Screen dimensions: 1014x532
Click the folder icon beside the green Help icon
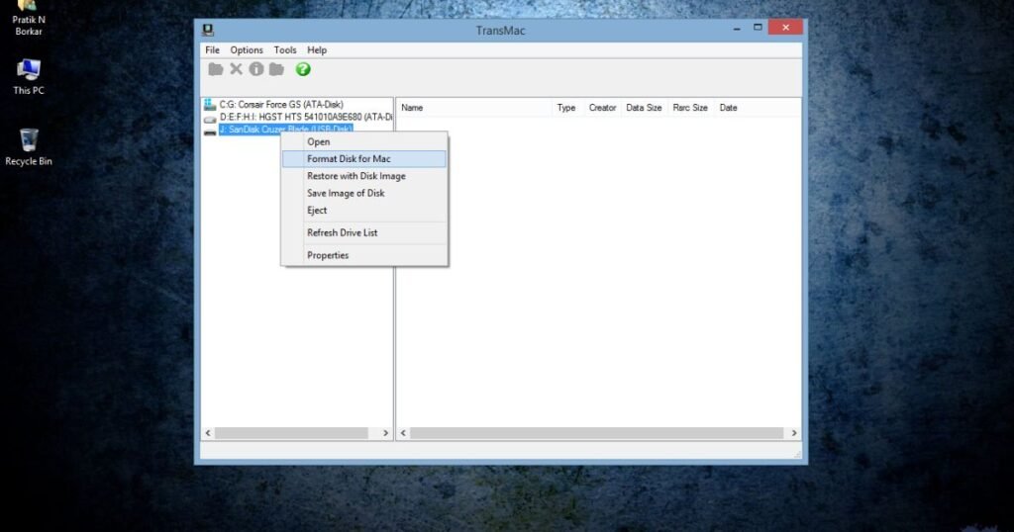tap(277, 69)
